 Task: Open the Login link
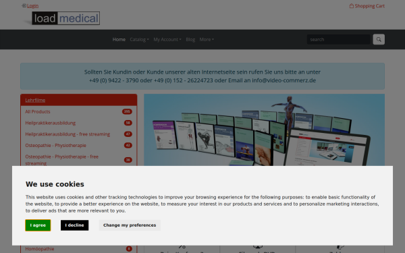[32, 5]
